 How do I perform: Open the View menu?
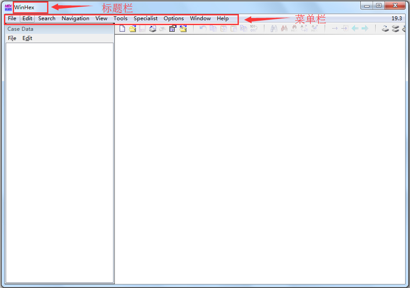click(101, 18)
